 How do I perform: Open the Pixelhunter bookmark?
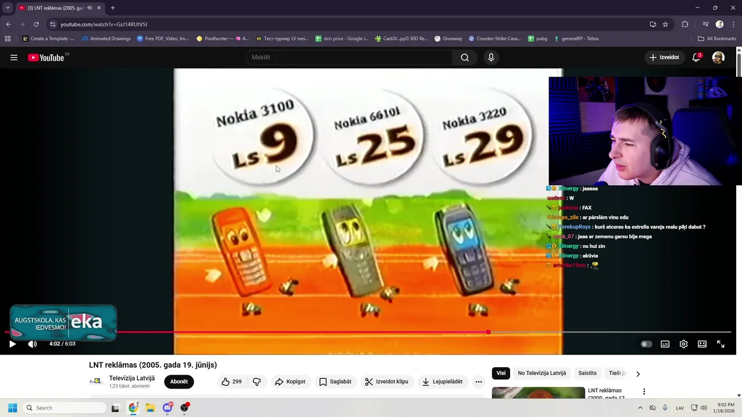(x=223, y=39)
